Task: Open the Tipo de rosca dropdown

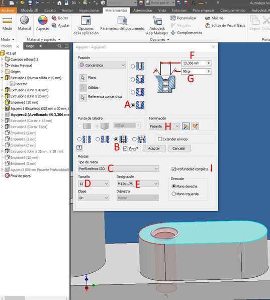Action: coord(118,169)
